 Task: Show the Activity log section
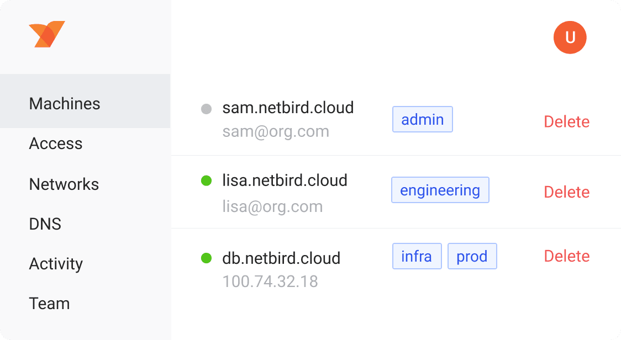56,264
